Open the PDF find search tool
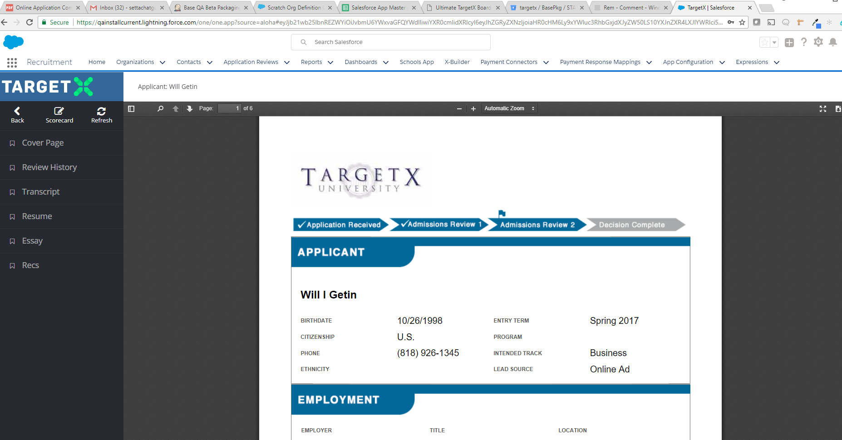This screenshot has height=440, width=842. [160, 109]
